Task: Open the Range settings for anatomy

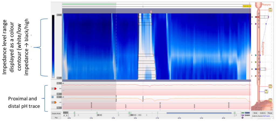Action: coord(270,113)
